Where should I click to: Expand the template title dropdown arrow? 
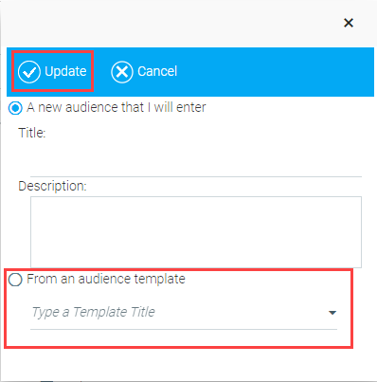(x=332, y=313)
